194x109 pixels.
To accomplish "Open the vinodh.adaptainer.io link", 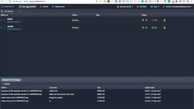I will [x=14, y=29].
